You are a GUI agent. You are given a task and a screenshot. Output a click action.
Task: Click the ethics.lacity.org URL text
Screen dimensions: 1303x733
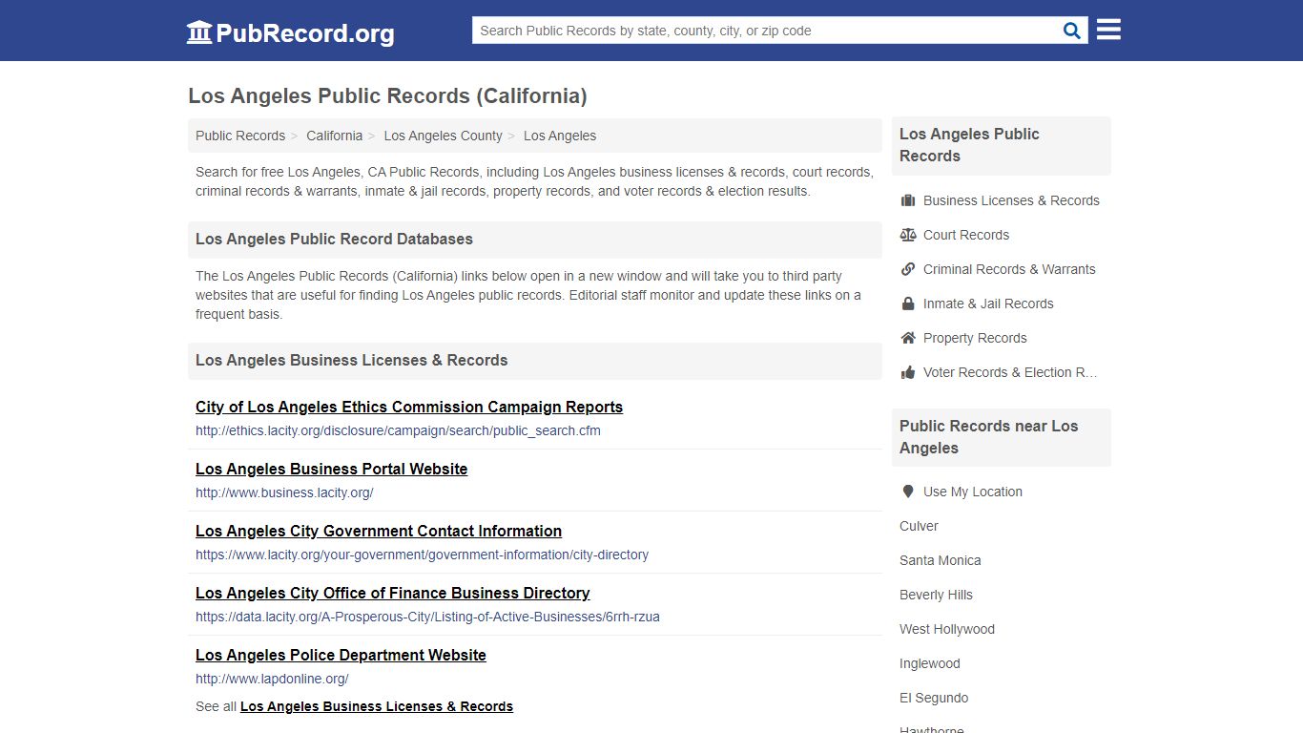pyautogui.click(x=398, y=430)
